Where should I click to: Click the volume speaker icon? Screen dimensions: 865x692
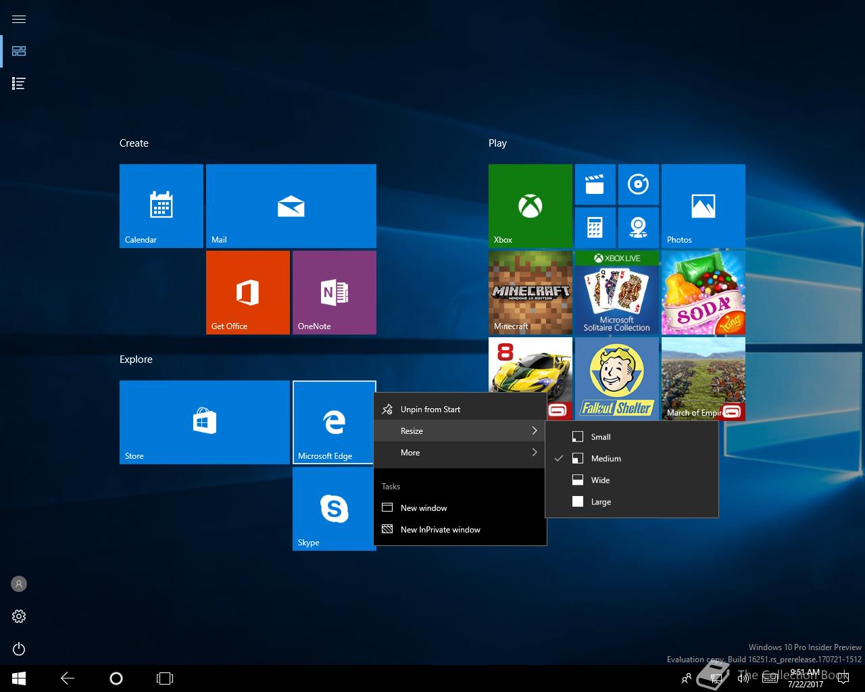(743, 678)
